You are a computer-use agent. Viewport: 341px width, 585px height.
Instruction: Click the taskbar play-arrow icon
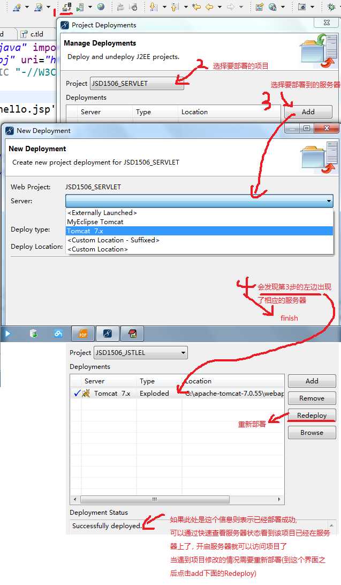(x=8, y=334)
